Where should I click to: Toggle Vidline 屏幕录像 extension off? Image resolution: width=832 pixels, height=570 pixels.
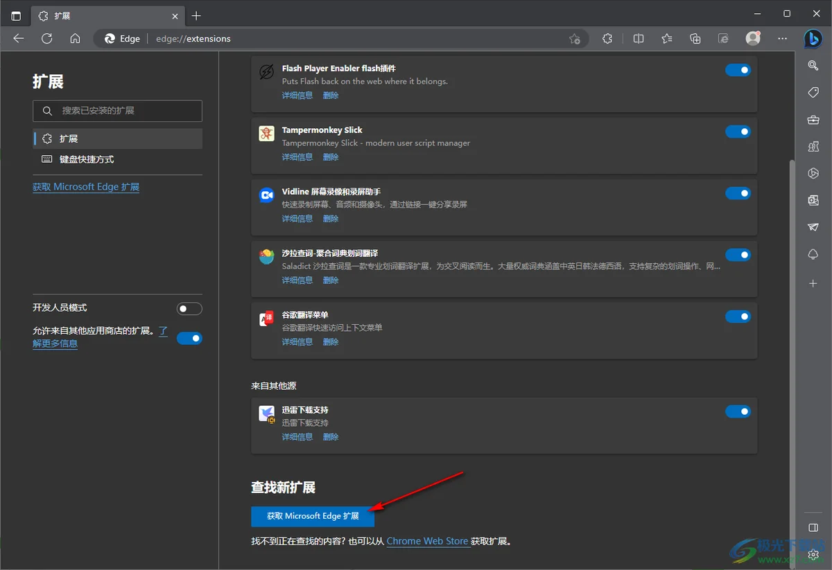(738, 193)
